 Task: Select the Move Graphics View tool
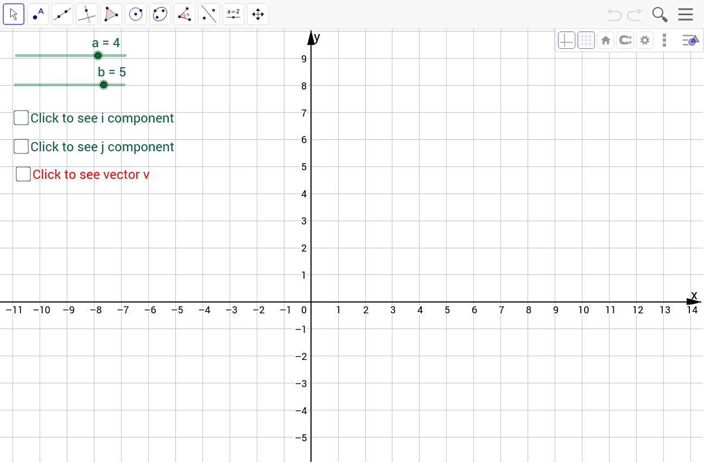(257, 14)
